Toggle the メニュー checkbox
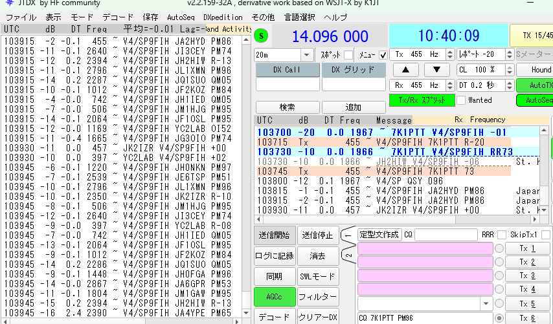Image resolution: width=553 pixels, height=324 pixels. pos(383,54)
